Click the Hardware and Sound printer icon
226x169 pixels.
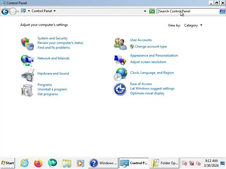point(27,75)
